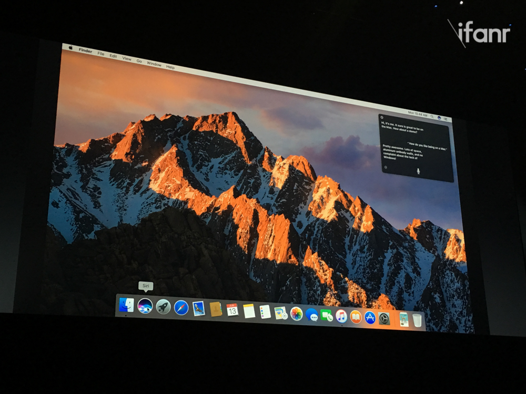Image resolution: width=526 pixels, height=394 pixels.
Task: Open the Window menu
Action: point(154,64)
